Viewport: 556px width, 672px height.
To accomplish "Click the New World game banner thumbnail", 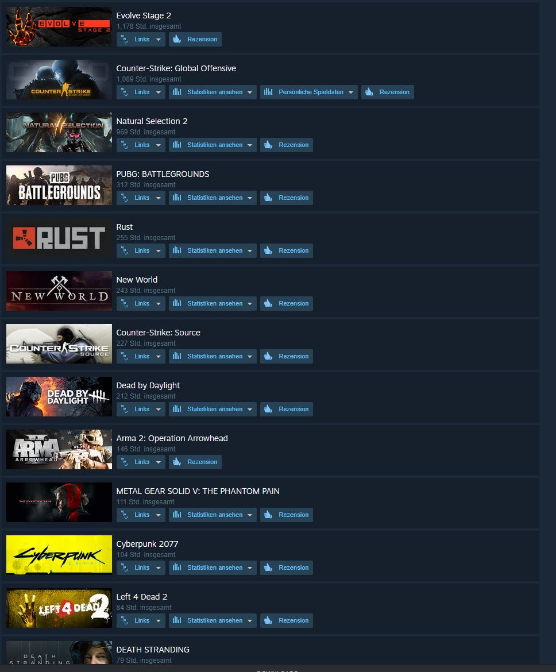I will (x=59, y=291).
